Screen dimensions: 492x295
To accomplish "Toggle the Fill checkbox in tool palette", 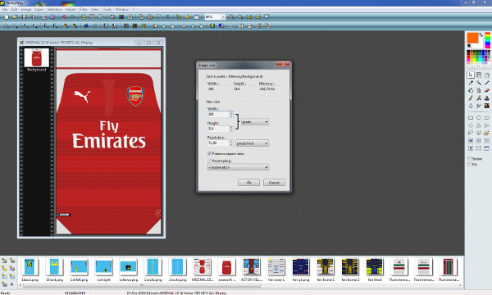I will pyautogui.click(x=470, y=164).
